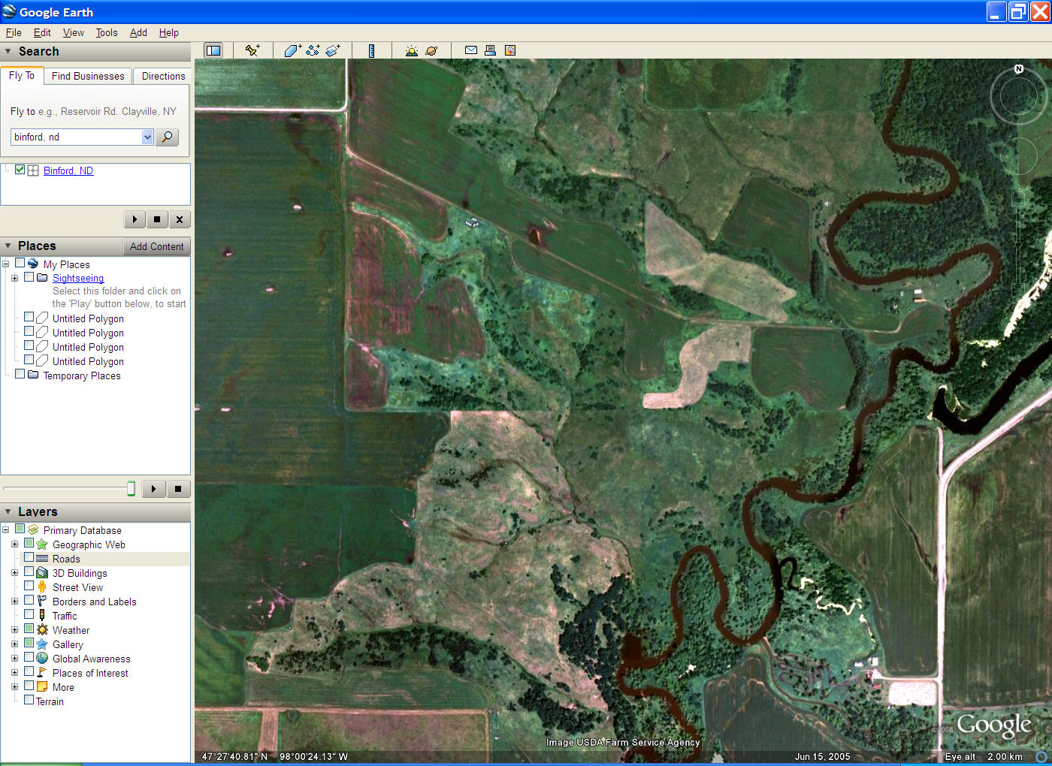Expand the Borders and Labels node
1052x766 pixels.
click(14, 601)
